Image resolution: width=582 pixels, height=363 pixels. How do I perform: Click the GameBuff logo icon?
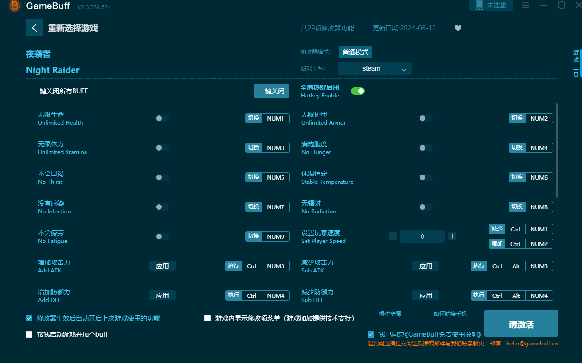15,6
